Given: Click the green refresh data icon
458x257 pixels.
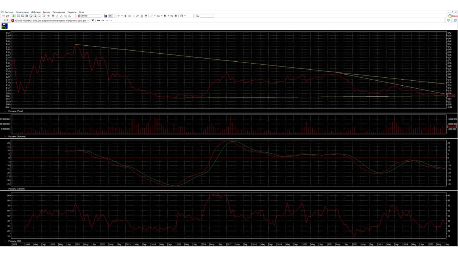Looking at the screenshot, I should click(13, 16).
